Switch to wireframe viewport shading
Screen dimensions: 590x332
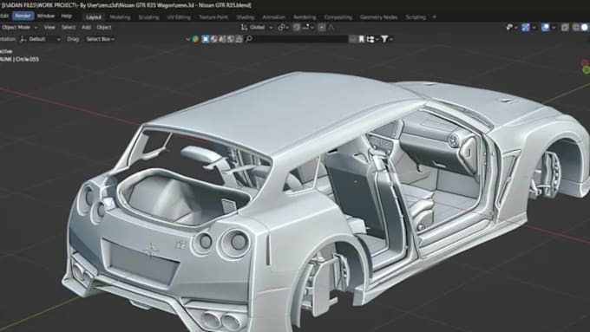(x=576, y=28)
